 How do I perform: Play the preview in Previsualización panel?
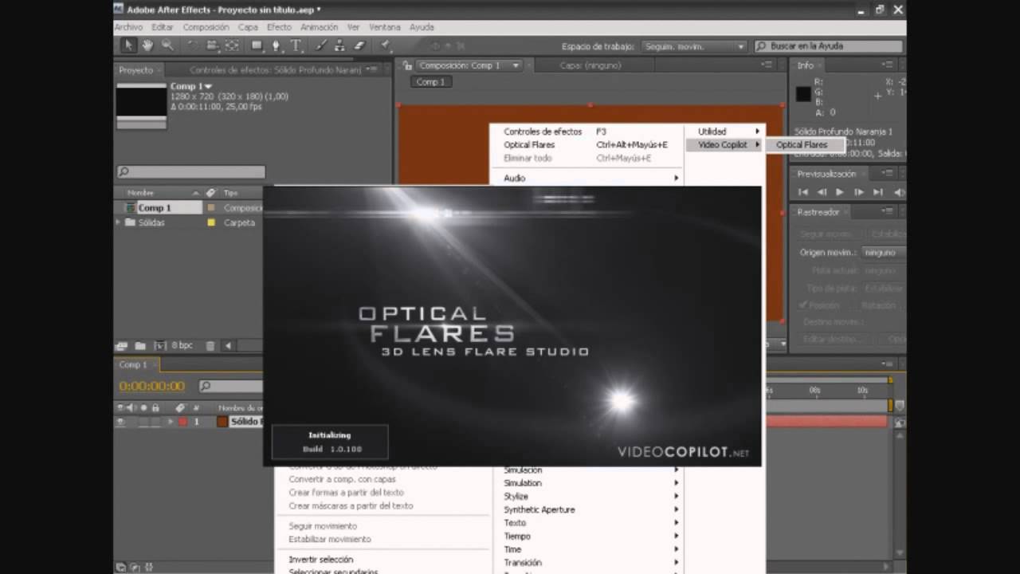(840, 192)
